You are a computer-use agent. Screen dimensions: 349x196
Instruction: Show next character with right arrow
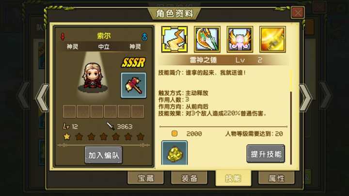[306, 98]
